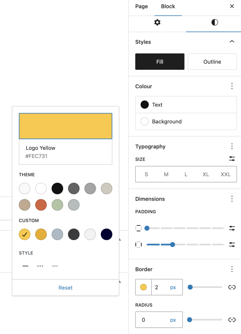This screenshot has height=334, width=241.
Task: Open Dimensions options three-dot menu
Action: 232,199
